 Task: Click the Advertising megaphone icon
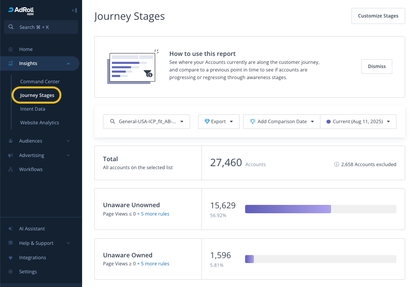point(11,155)
